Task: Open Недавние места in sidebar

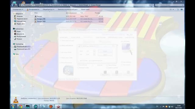Action: tap(22, 19)
